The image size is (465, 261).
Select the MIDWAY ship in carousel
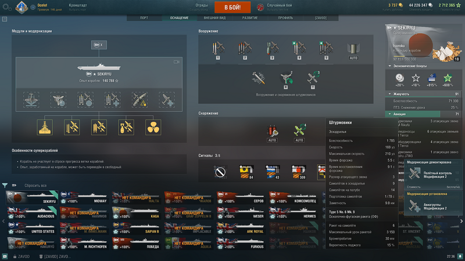84,198
